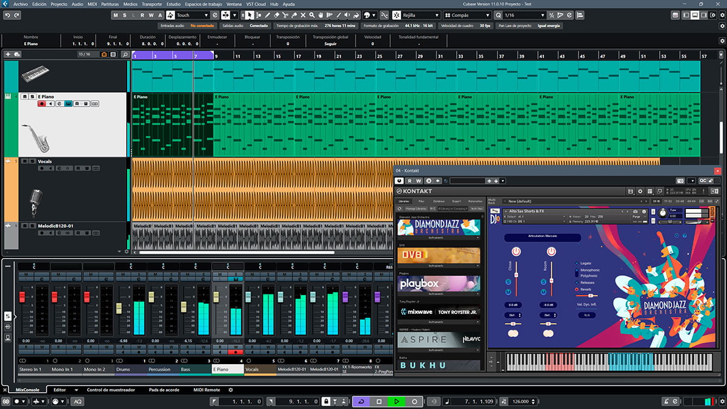727x409 pixels.
Task: Click the Bass channel label in MixConsole
Action: pyautogui.click(x=195, y=369)
